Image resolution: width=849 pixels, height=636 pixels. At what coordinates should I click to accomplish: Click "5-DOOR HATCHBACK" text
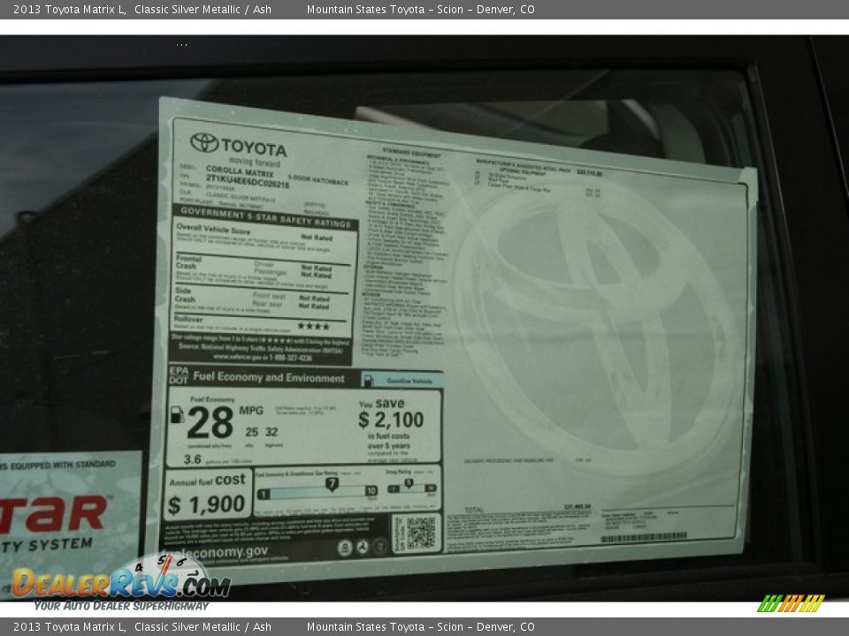coord(317,179)
